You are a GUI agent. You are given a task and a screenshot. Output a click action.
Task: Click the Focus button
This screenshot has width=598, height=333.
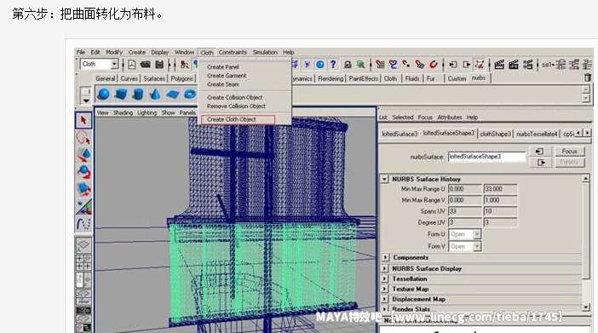click(x=569, y=152)
